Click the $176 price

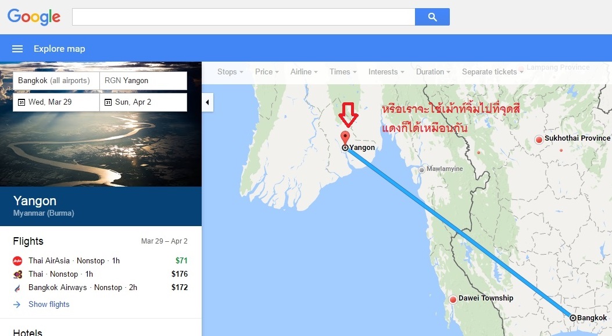click(180, 274)
